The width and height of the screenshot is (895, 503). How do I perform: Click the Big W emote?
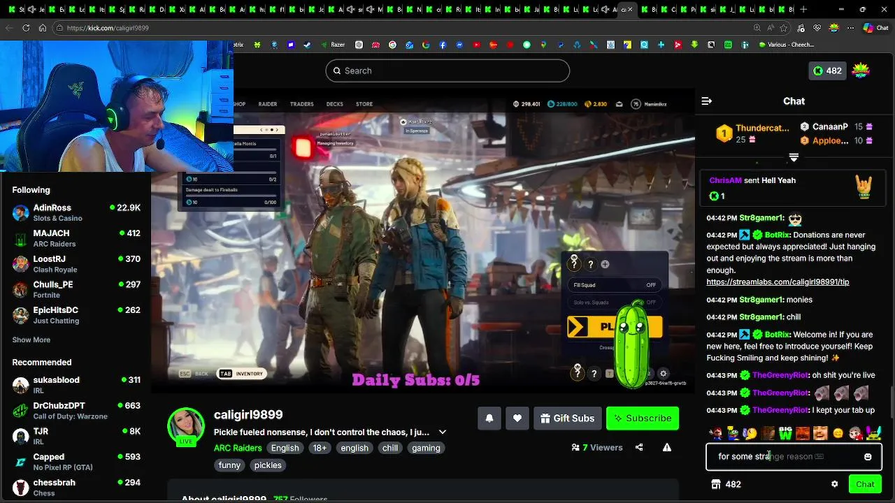point(785,434)
